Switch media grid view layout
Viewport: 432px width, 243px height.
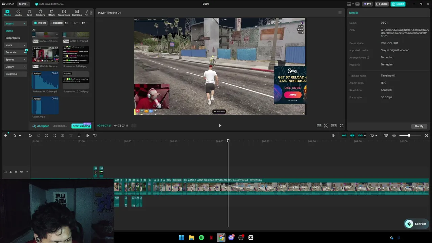coord(66,23)
